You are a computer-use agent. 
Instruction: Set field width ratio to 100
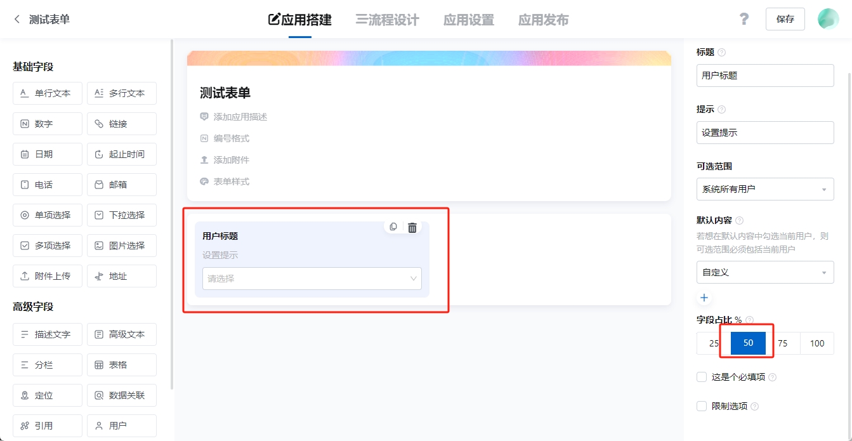click(816, 343)
